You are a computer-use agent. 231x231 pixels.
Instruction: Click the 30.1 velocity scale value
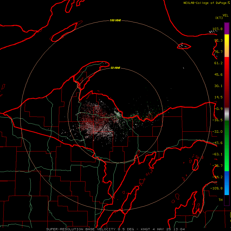click(x=218, y=86)
